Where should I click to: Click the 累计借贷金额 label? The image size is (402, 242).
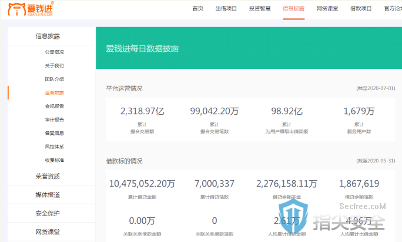tap(142, 197)
